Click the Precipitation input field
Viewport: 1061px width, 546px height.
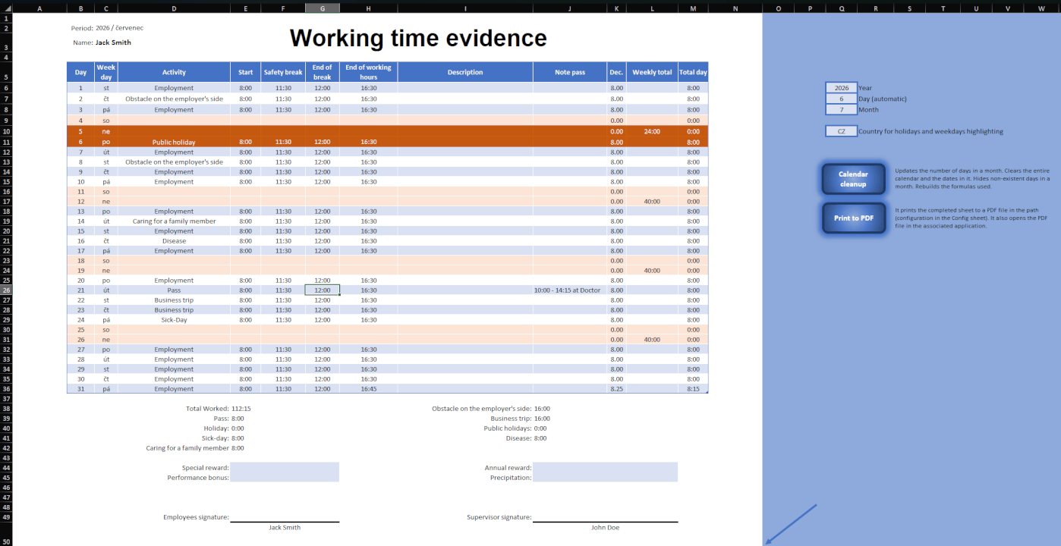[605, 477]
